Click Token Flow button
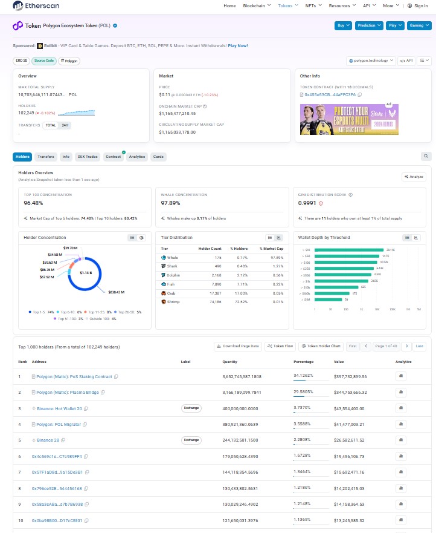Screen dimensions: 436x533 coord(280,346)
